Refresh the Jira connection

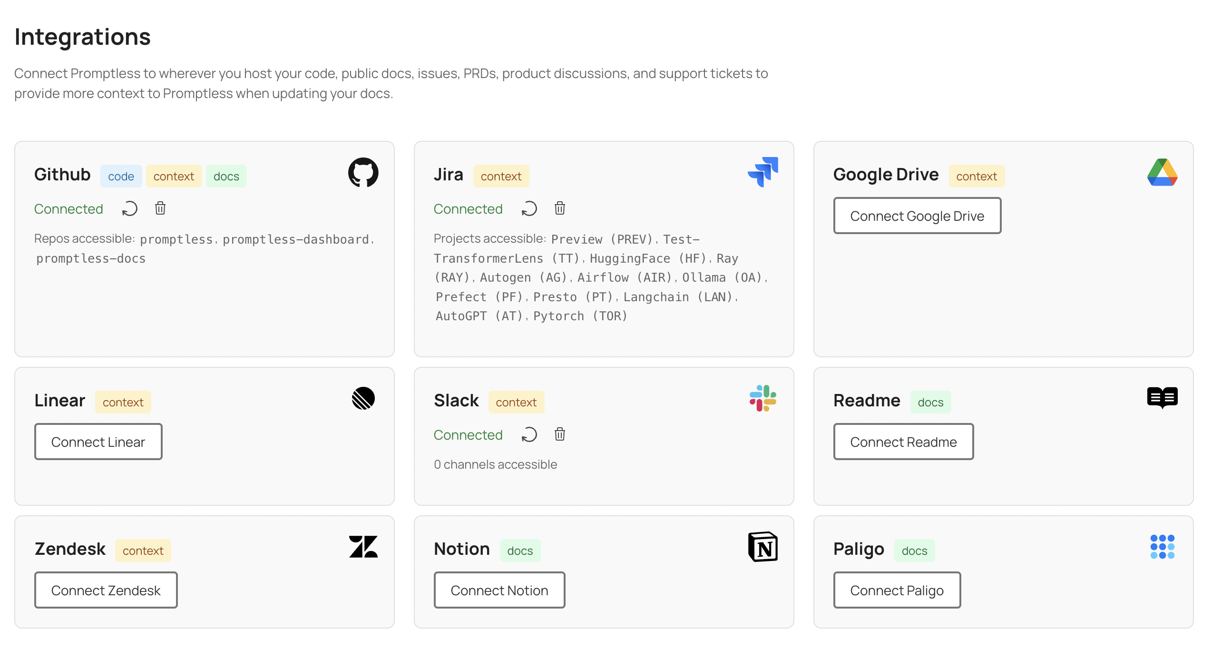pos(529,208)
